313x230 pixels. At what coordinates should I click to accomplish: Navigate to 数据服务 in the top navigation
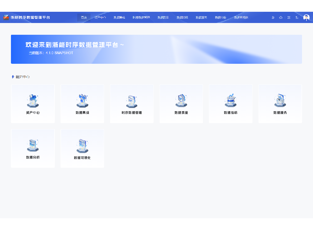tap(201, 18)
